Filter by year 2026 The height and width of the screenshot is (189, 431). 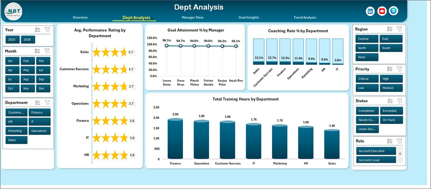[28, 40]
